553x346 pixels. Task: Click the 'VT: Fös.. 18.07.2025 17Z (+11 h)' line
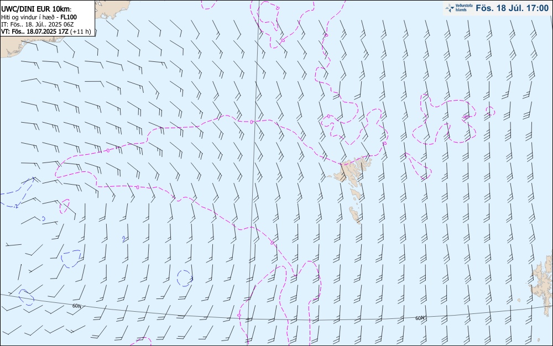click(46, 32)
